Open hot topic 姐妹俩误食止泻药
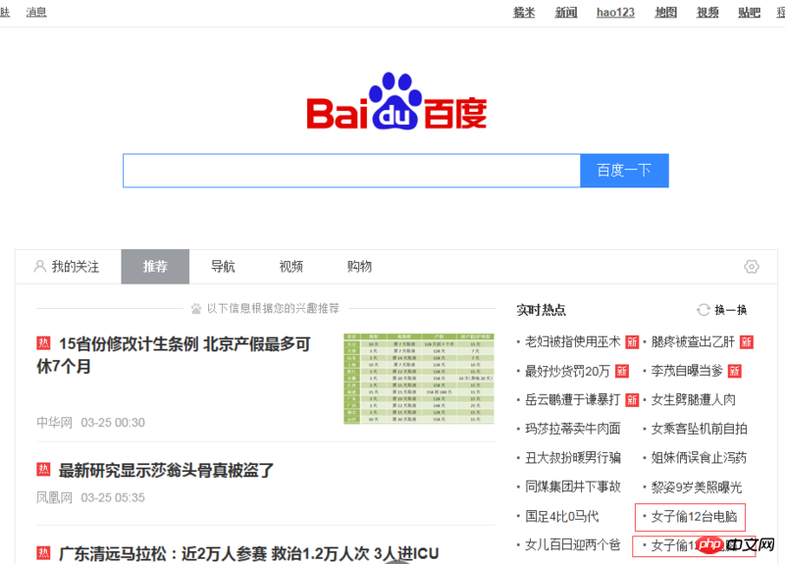This screenshot has height=564, width=785. (x=699, y=457)
